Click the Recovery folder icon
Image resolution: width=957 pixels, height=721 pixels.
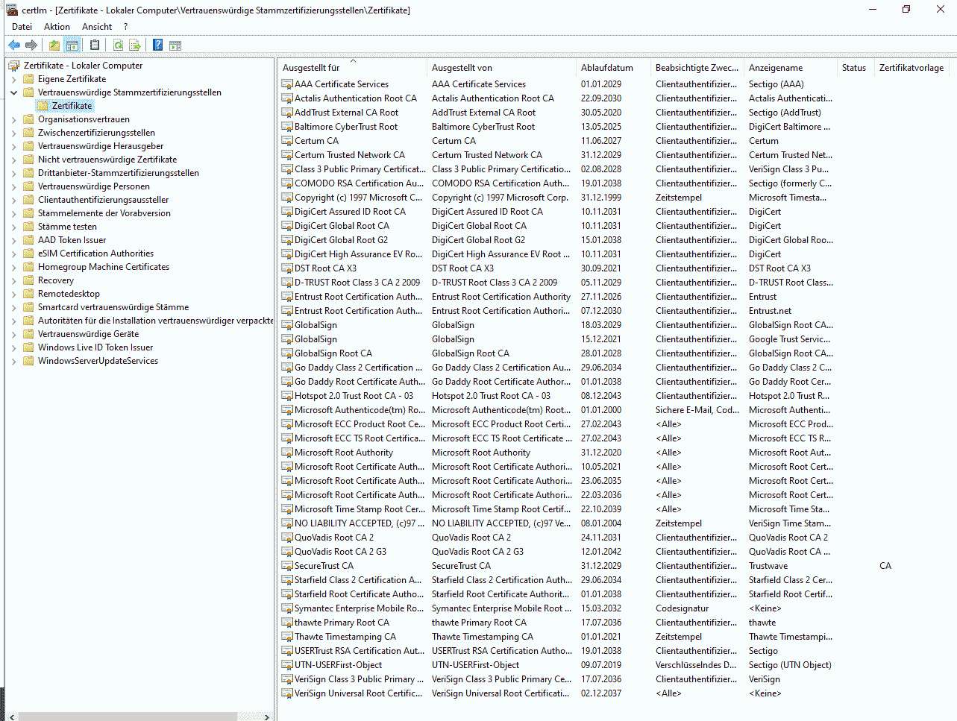click(x=29, y=280)
